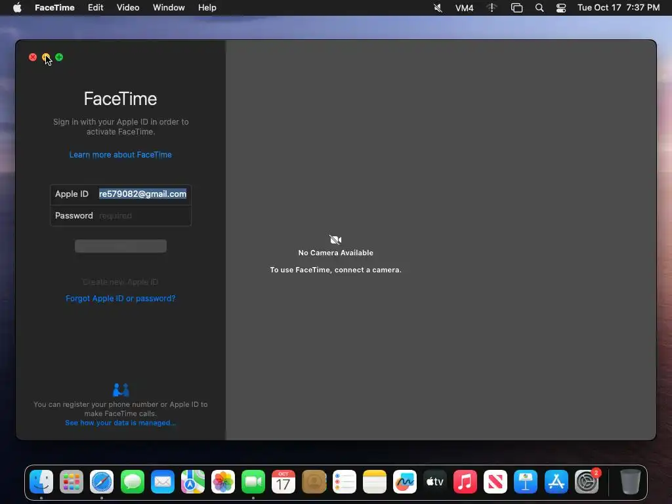This screenshot has width=672, height=504.
Task: Open Music app in the dock
Action: click(x=465, y=482)
